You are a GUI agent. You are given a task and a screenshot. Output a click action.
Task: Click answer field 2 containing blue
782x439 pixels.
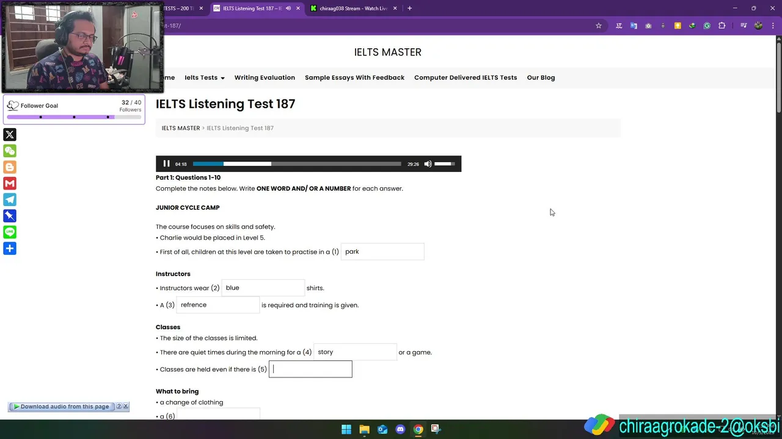click(x=263, y=288)
